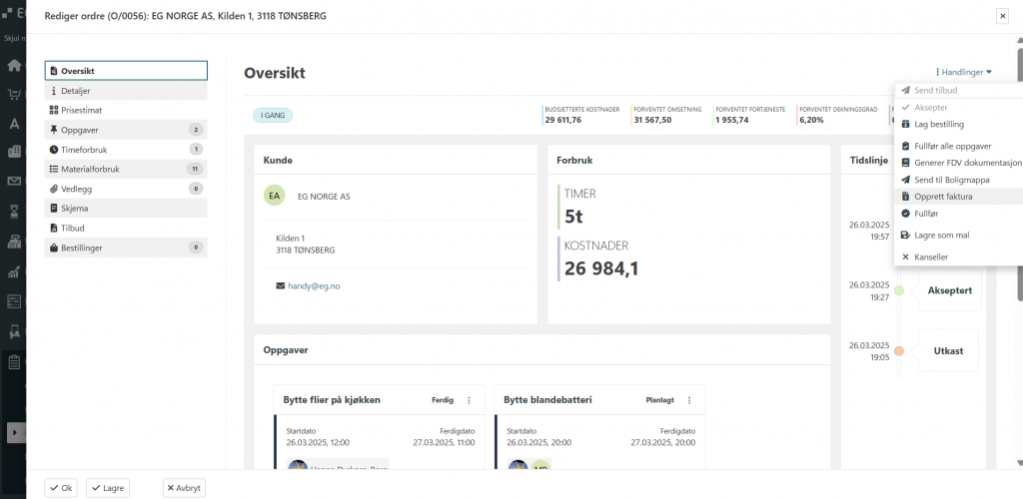
Task: Click Kanseller in the actions menu
Action: click(930, 256)
